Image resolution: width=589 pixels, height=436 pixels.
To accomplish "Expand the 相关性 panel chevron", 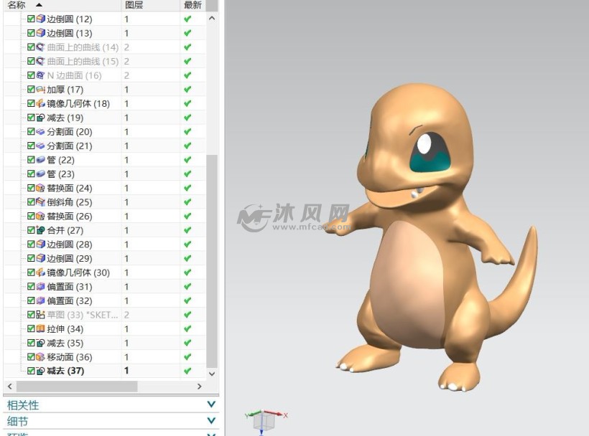I will click(x=211, y=404).
